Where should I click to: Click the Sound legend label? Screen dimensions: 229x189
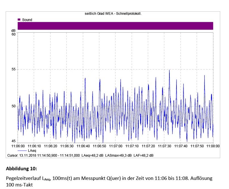click(x=27, y=20)
